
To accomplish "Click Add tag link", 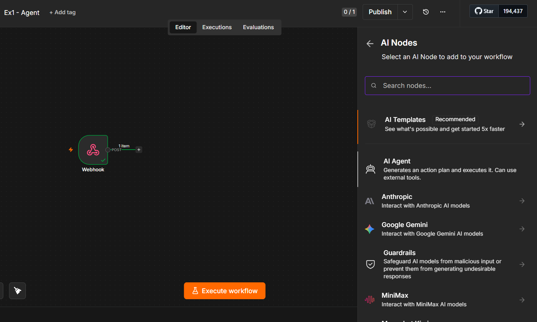I will (x=63, y=12).
